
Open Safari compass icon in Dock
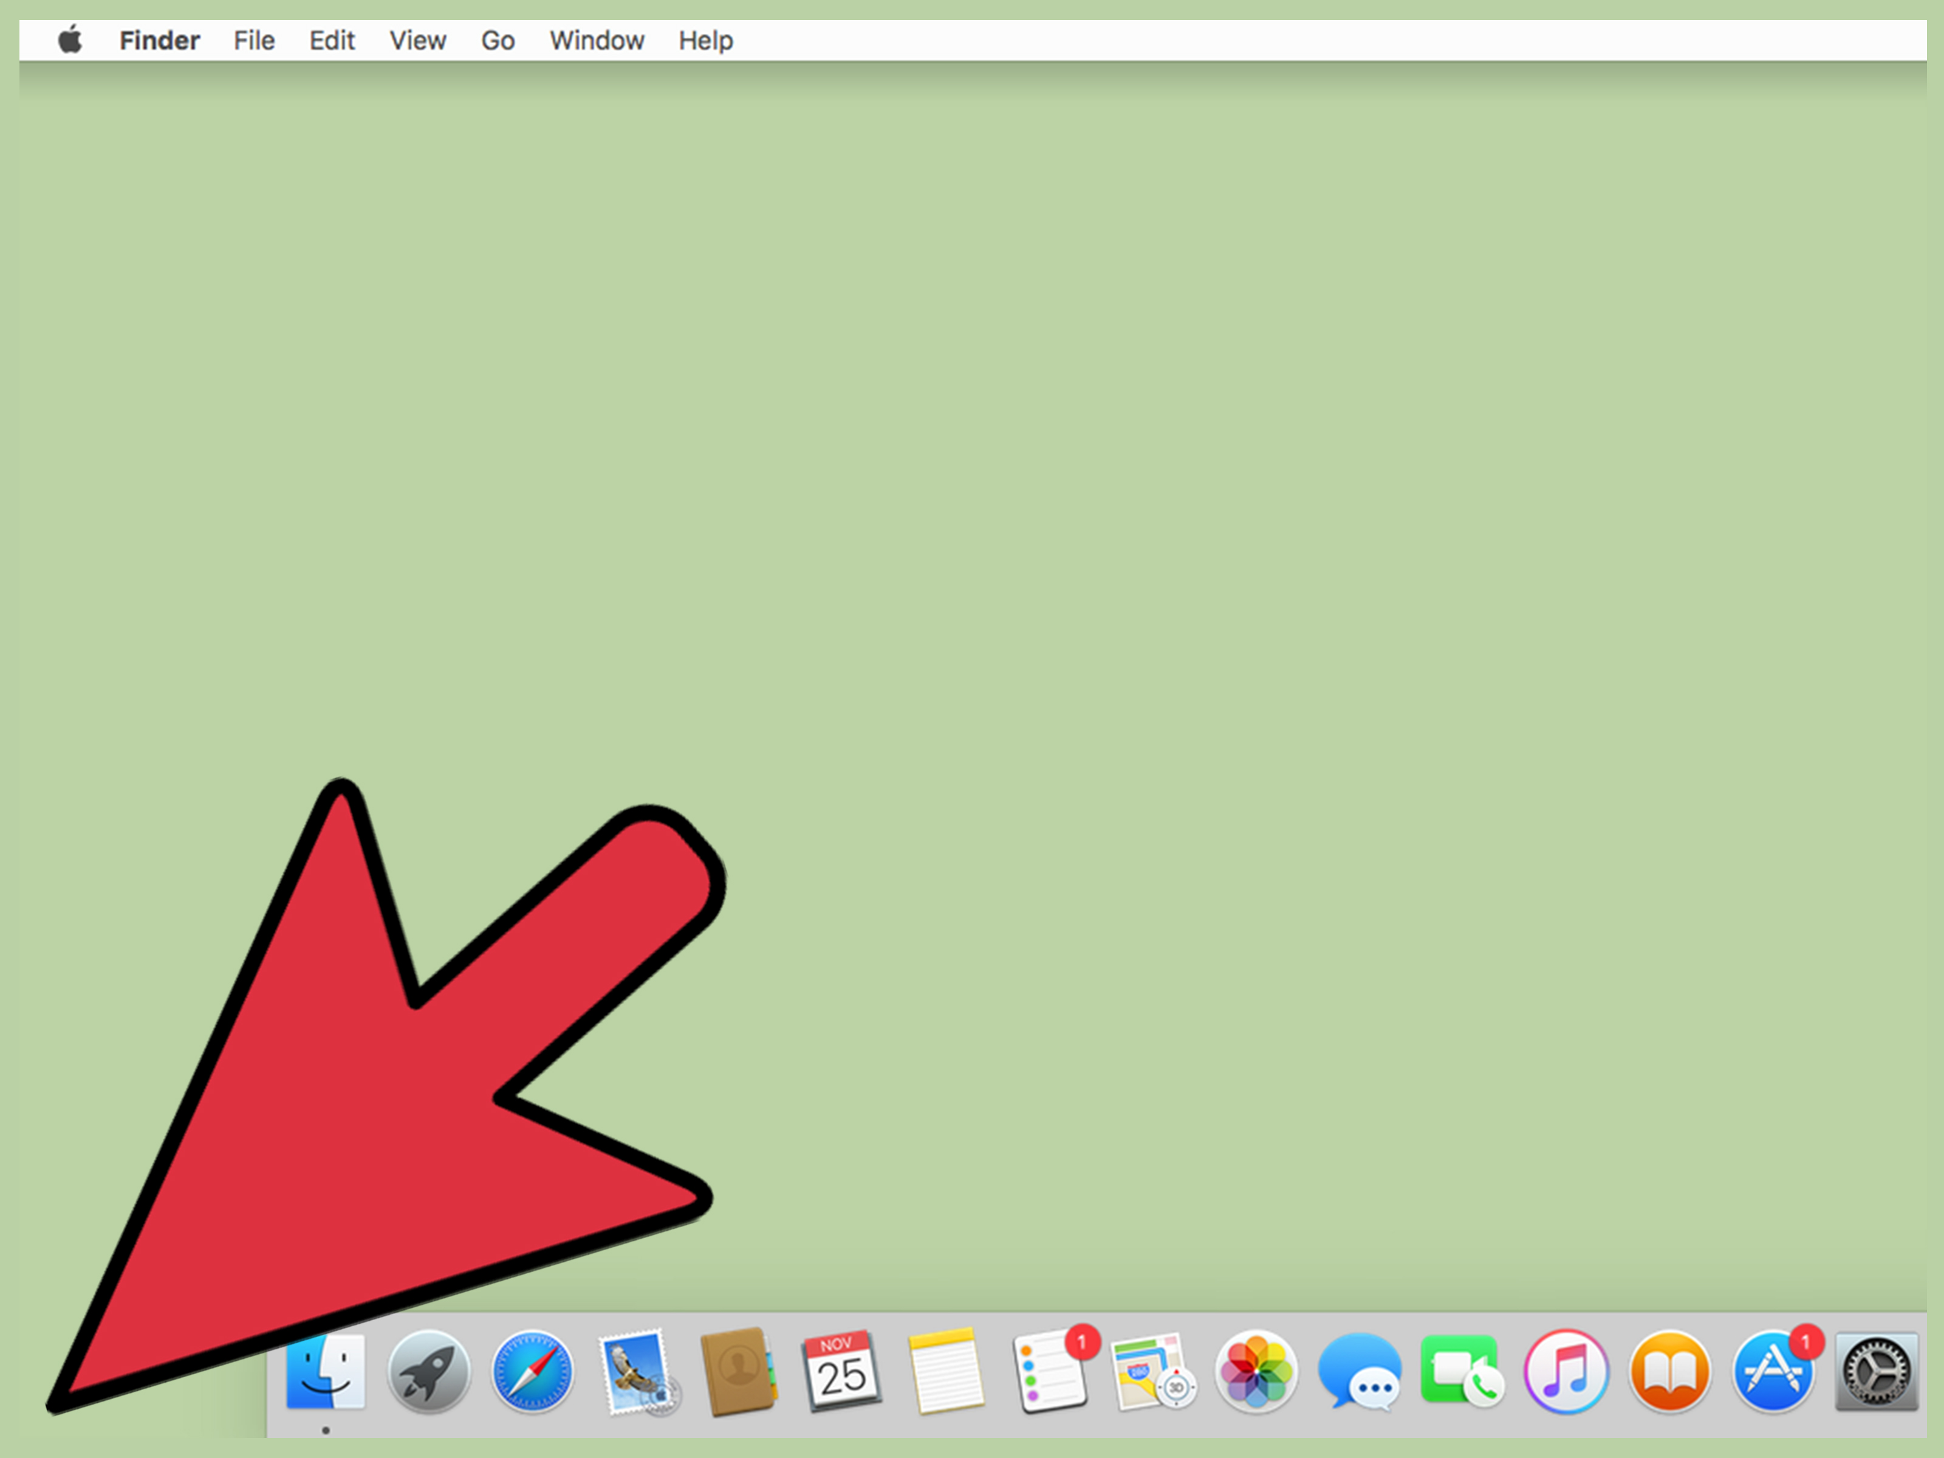(x=533, y=1371)
